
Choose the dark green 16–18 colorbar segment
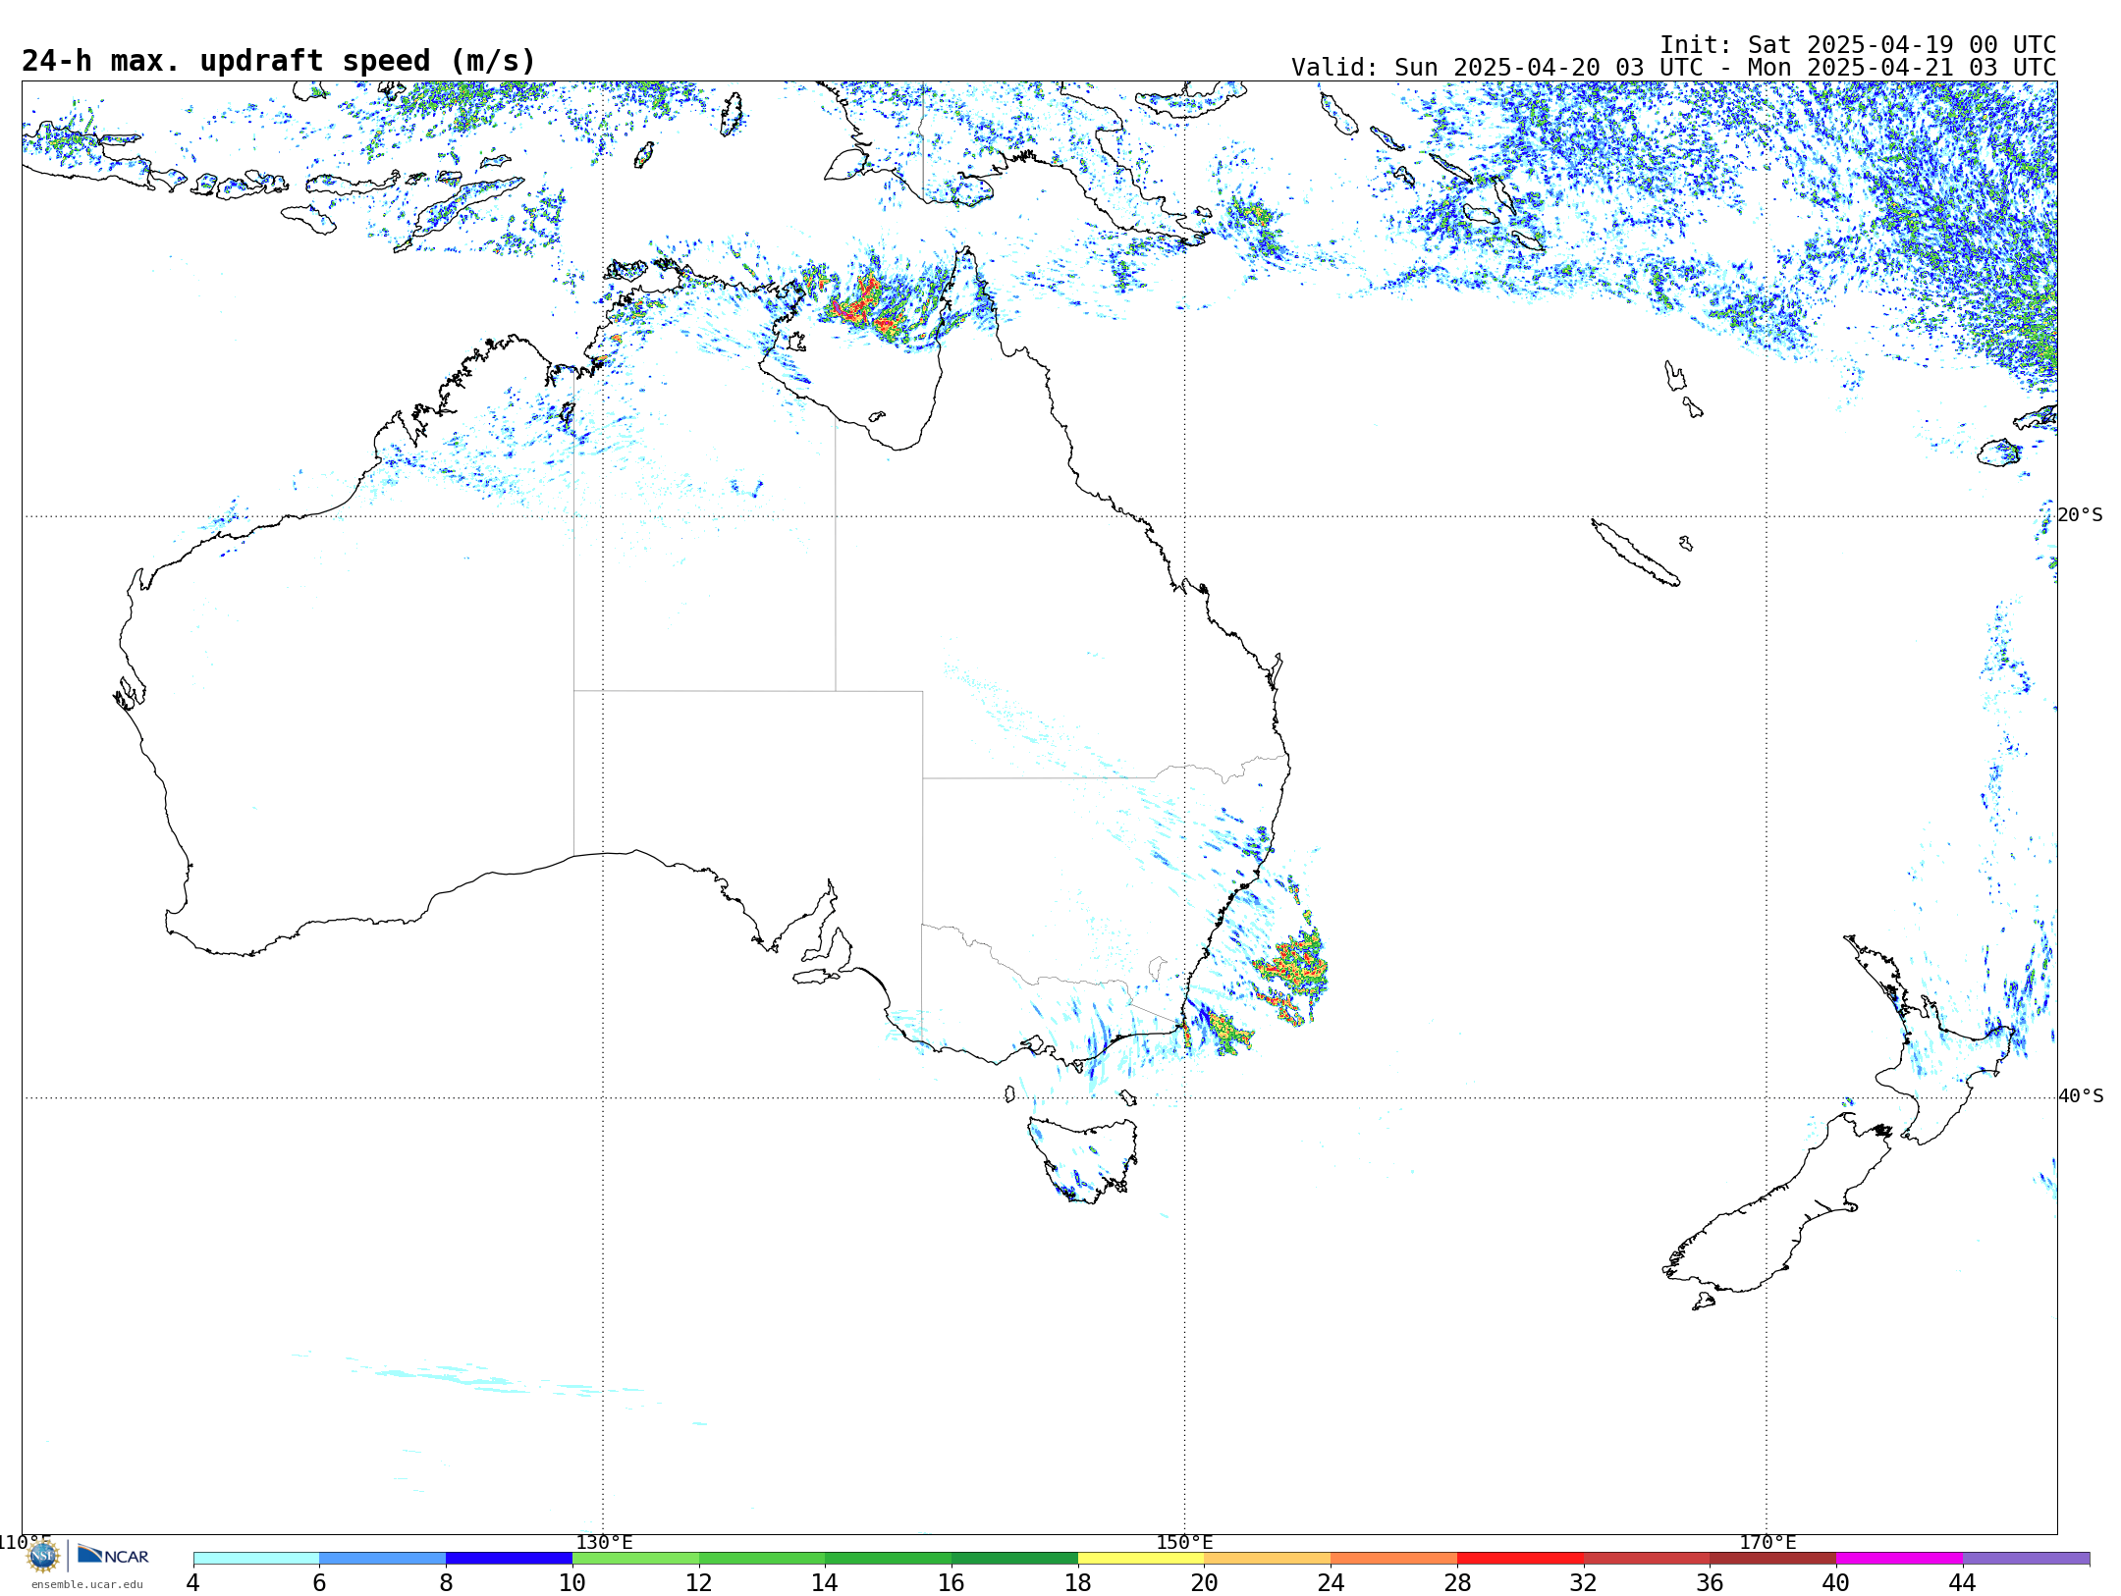(x=1014, y=1559)
